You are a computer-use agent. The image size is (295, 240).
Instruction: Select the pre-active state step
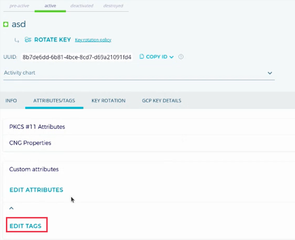[19, 6]
